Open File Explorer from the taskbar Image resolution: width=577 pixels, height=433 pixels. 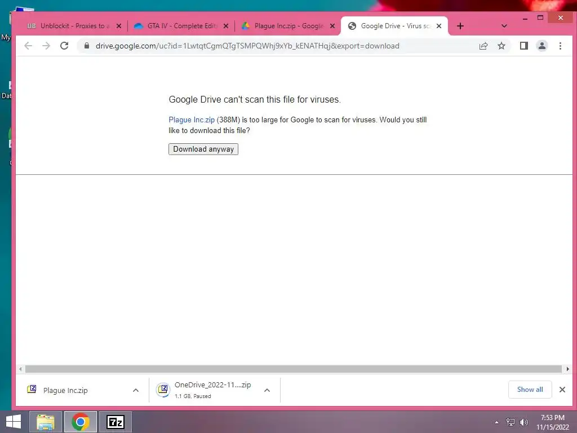coord(45,422)
